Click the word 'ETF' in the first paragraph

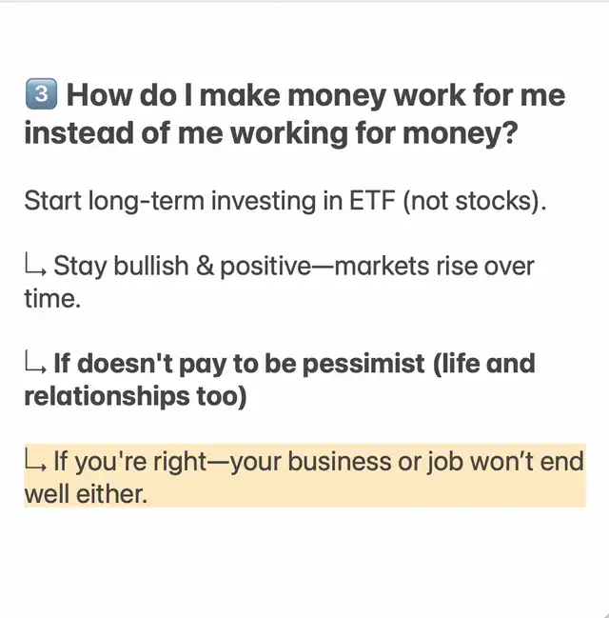[x=372, y=201]
